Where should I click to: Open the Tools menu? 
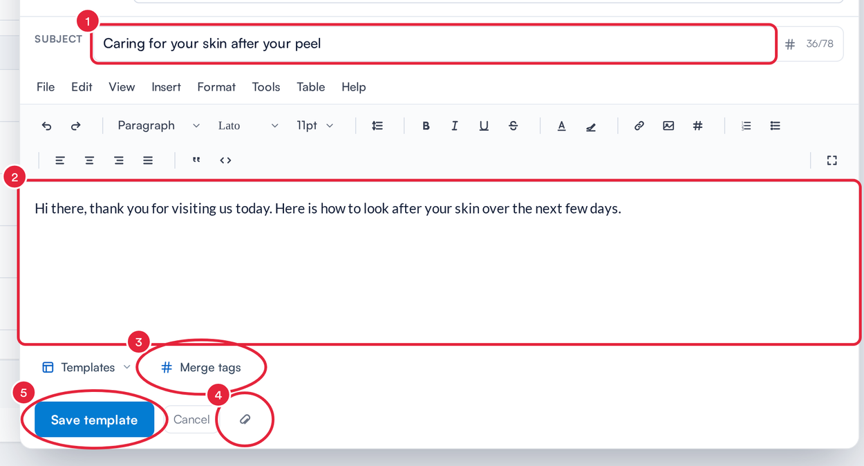coord(266,87)
